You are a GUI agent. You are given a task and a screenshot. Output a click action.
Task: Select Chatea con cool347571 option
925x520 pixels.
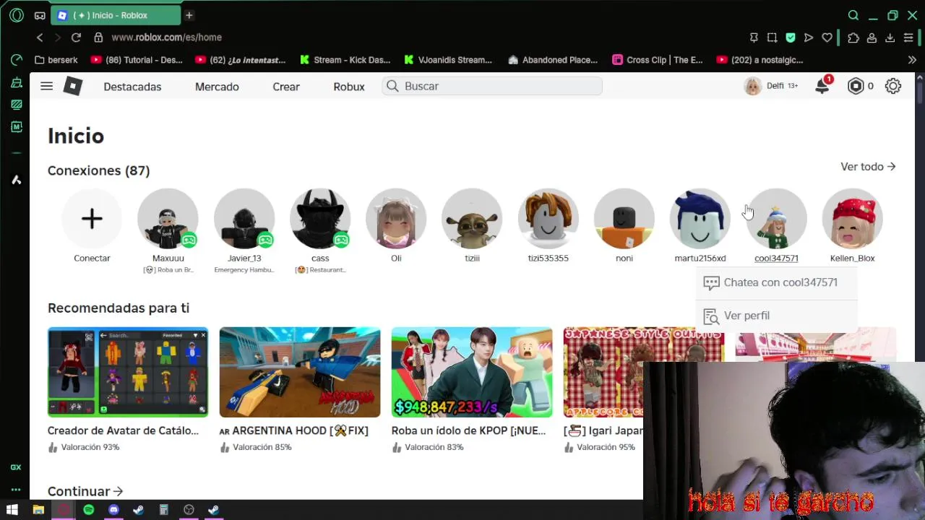pyautogui.click(x=777, y=282)
